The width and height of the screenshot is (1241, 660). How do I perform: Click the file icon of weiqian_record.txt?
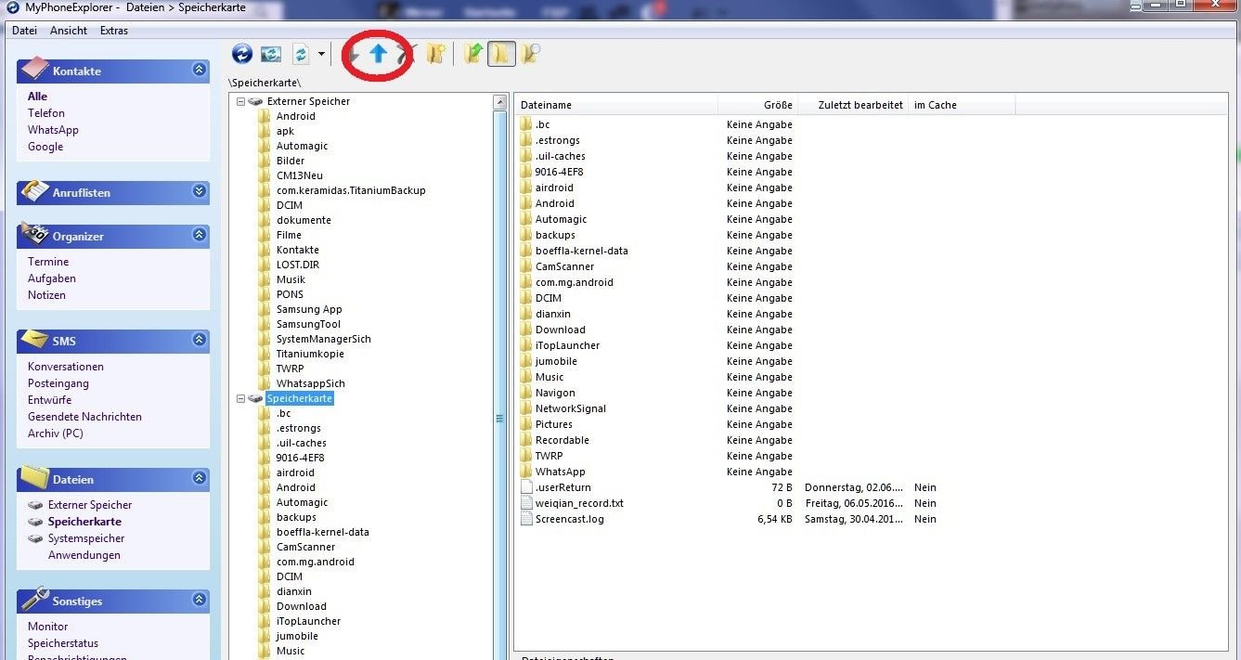(526, 503)
